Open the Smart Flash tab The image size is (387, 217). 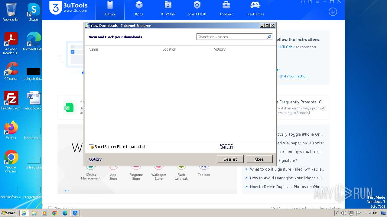[x=197, y=9]
